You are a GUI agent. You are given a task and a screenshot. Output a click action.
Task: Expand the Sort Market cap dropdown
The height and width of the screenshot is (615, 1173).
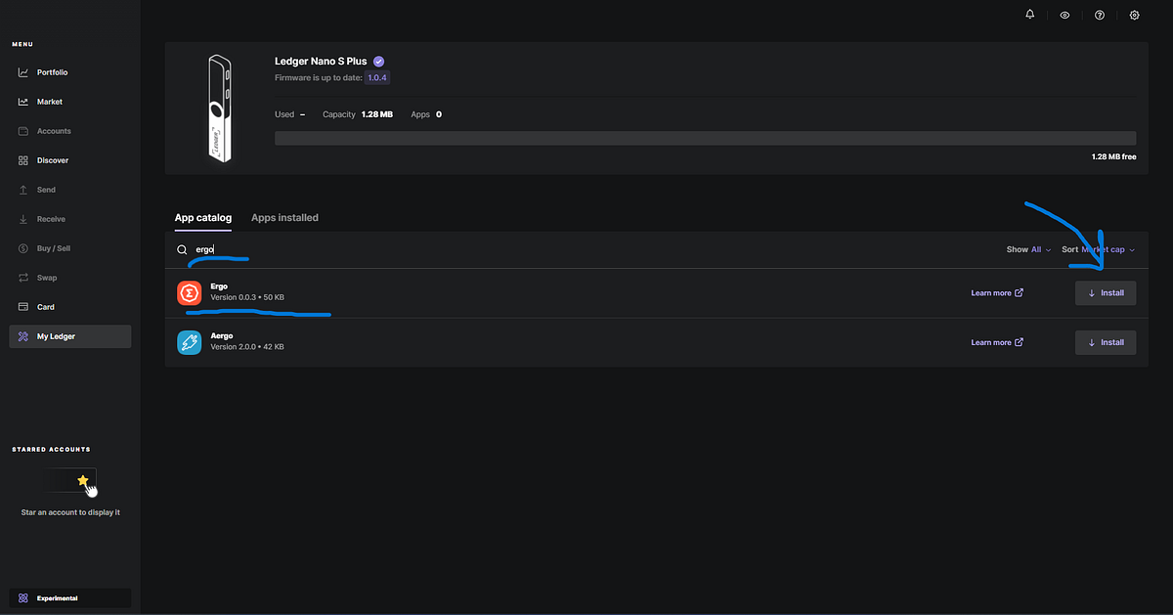point(1098,249)
